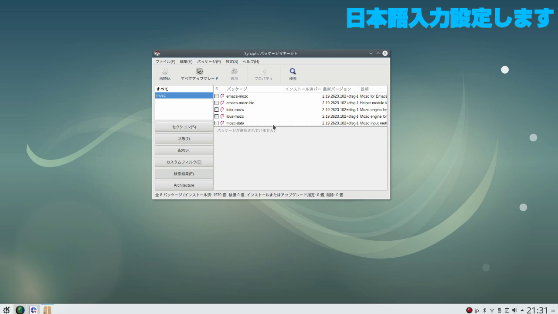This screenshot has height=314, width=558.
Task: Click the Synaptic package box taskbar icon
Action: pos(47,310)
